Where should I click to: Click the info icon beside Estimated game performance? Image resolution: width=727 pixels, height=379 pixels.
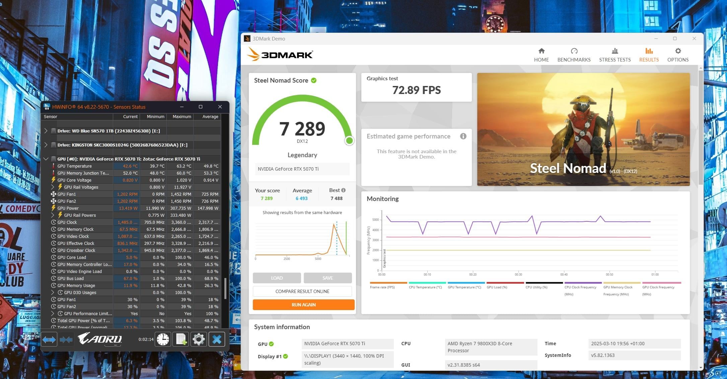tap(463, 136)
